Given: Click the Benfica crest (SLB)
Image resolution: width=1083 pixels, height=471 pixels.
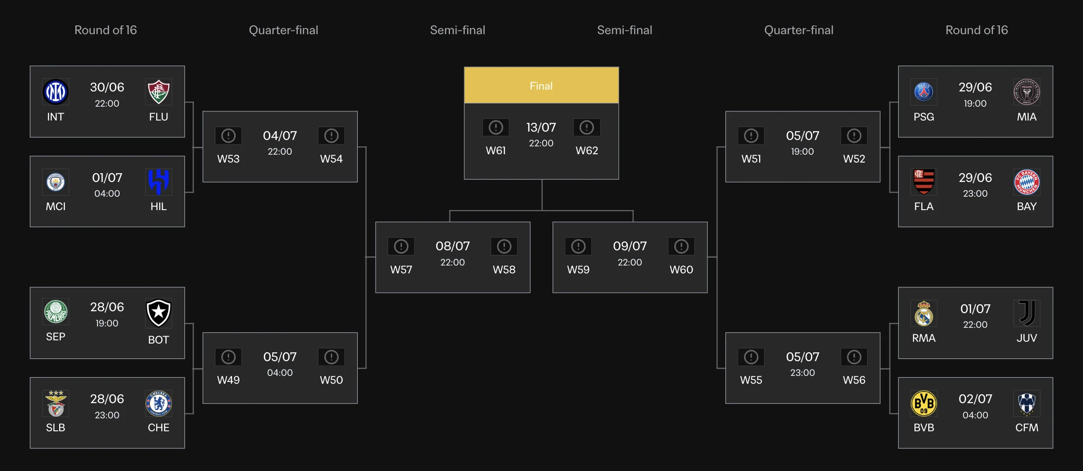Looking at the screenshot, I should click(x=55, y=403).
